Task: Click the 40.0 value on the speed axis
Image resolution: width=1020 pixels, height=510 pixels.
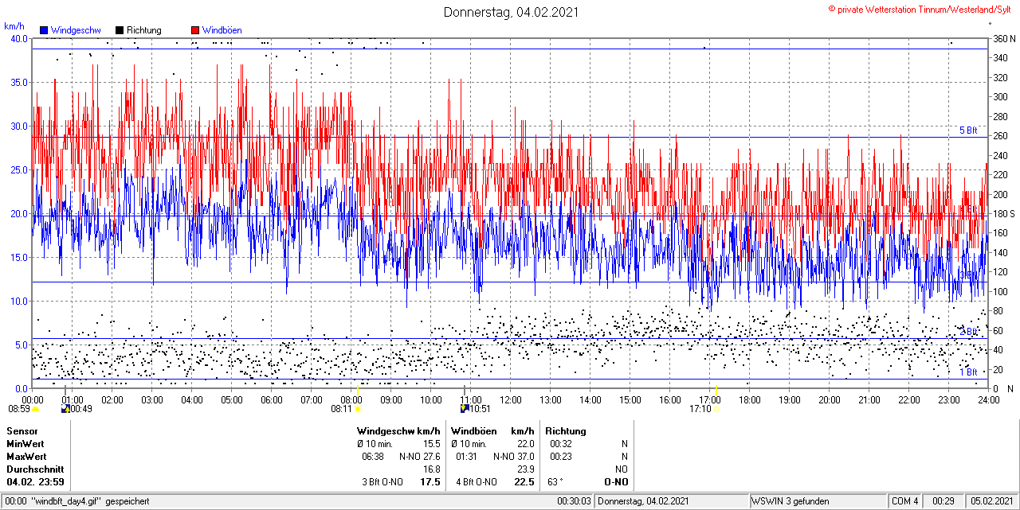Action: click(x=18, y=39)
